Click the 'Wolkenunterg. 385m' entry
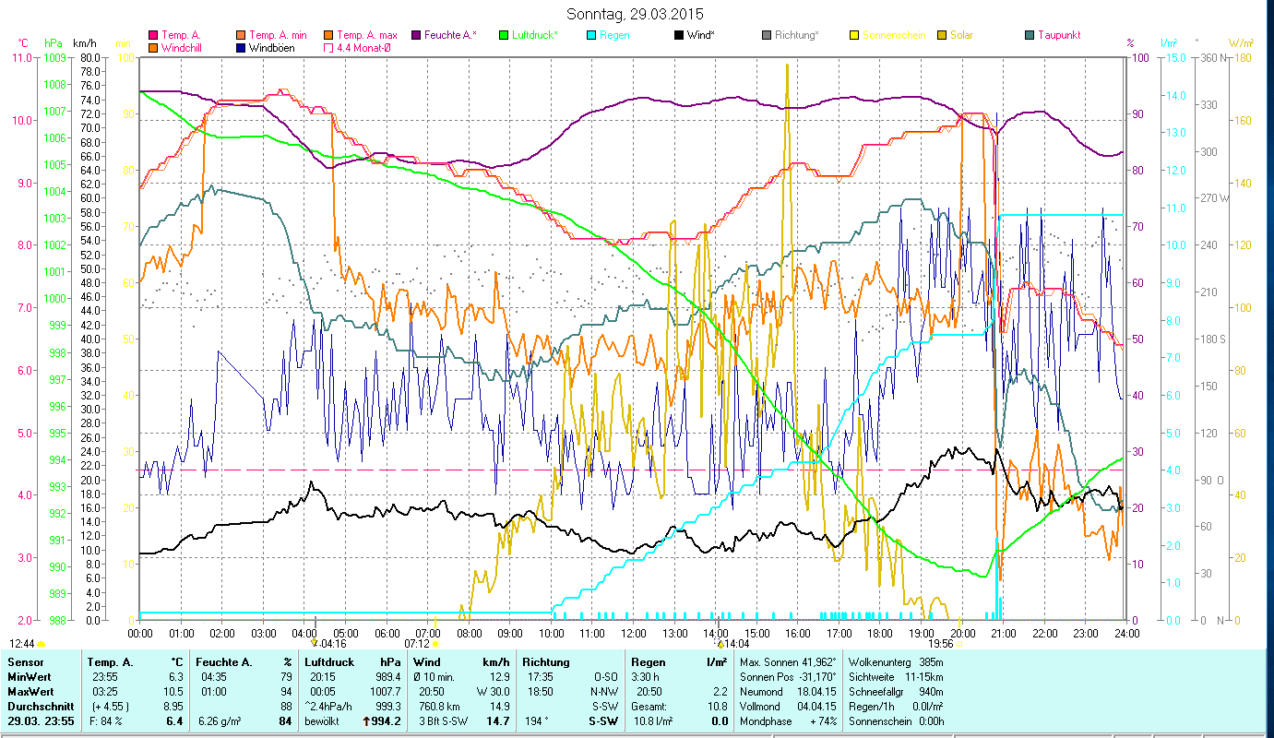The image size is (1274, 738). (x=896, y=662)
